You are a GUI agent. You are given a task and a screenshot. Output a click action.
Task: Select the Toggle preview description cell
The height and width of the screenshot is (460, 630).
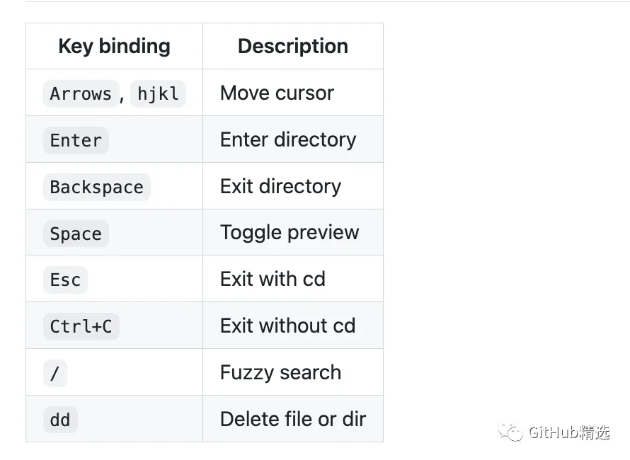290,232
